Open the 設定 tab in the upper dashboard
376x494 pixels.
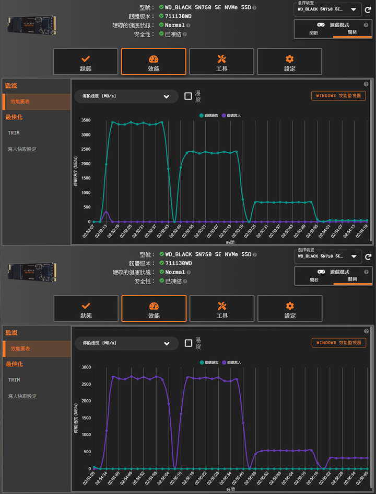(x=289, y=61)
